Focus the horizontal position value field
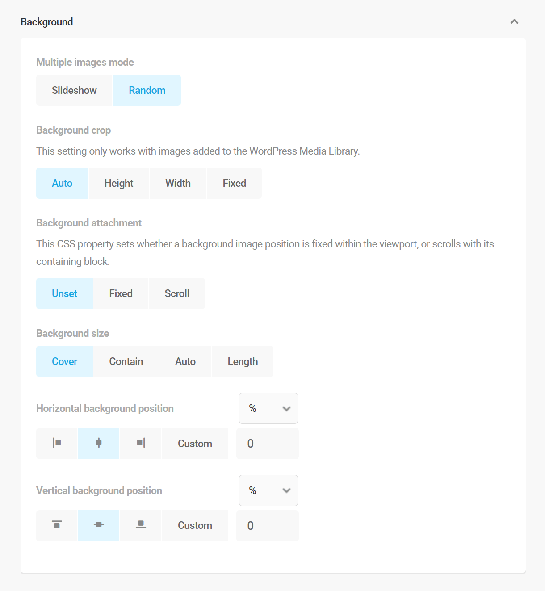Viewport: 545px width, 591px height. [268, 444]
